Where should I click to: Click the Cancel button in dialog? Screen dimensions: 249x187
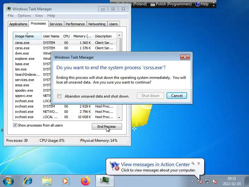coord(176,96)
